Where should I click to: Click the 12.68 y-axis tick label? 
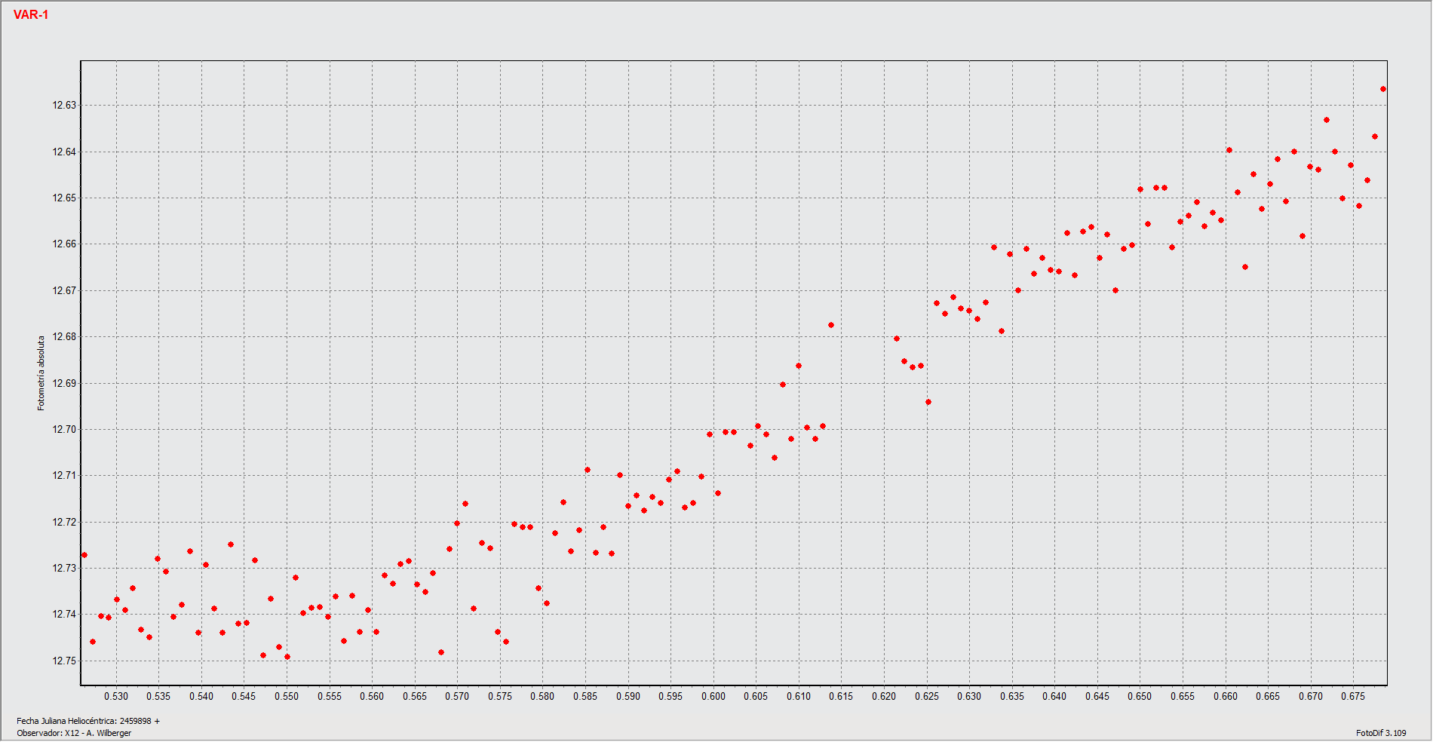point(64,337)
